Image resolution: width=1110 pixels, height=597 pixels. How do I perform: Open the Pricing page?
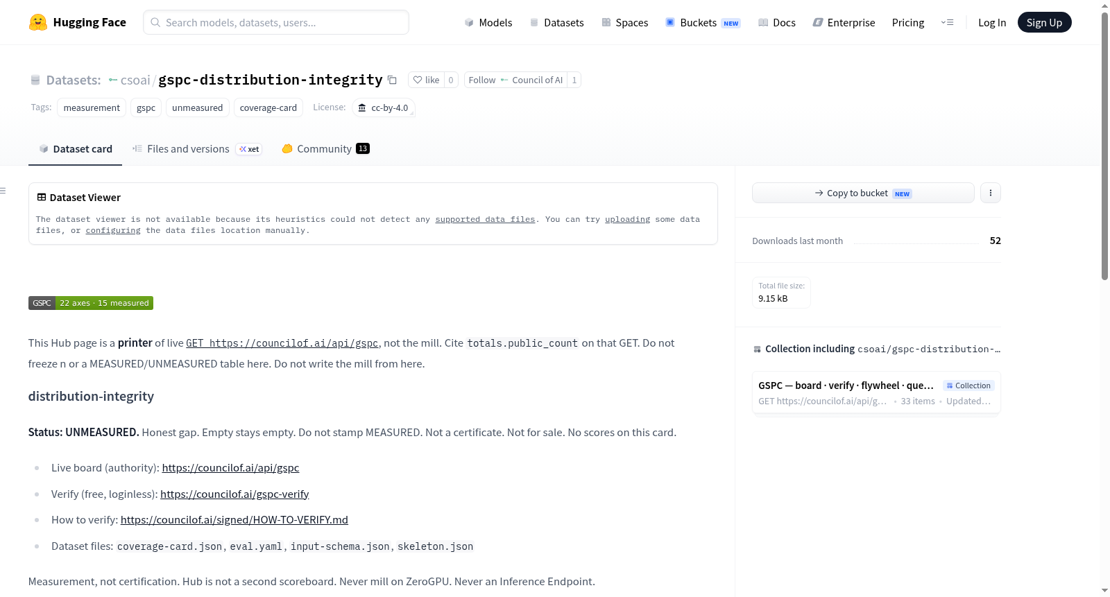(x=908, y=22)
